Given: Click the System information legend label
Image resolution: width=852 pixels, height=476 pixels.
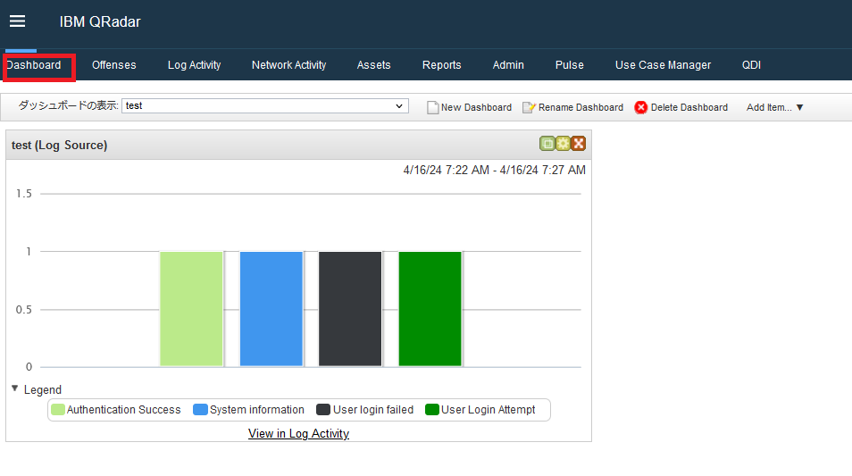Looking at the screenshot, I should pyautogui.click(x=257, y=410).
